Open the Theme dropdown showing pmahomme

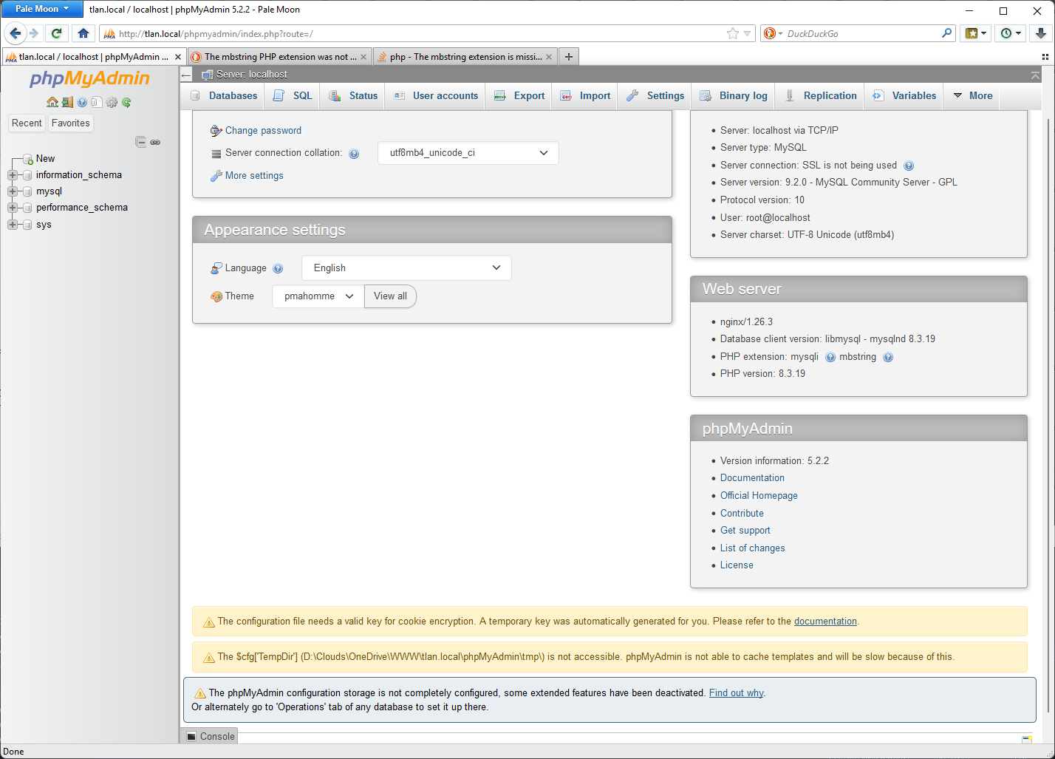tap(318, 296)
